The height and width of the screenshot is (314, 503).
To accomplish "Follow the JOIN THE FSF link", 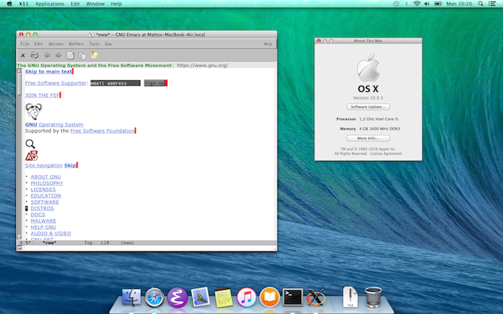I will coord(42,95).
